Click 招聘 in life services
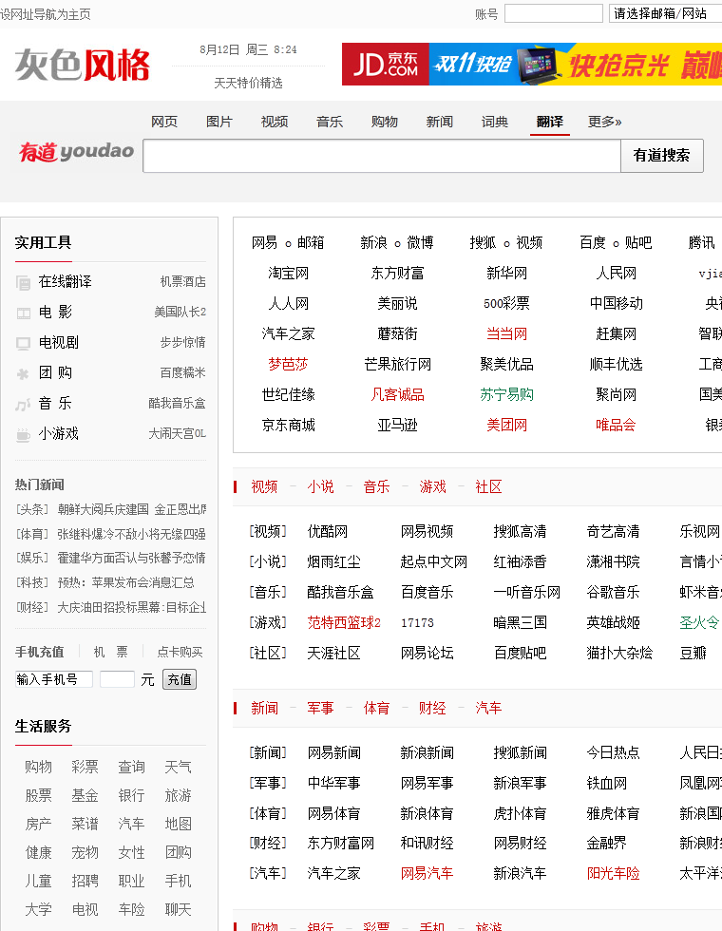The width and height of the screenshot is (722, 931). coord(85,882)
